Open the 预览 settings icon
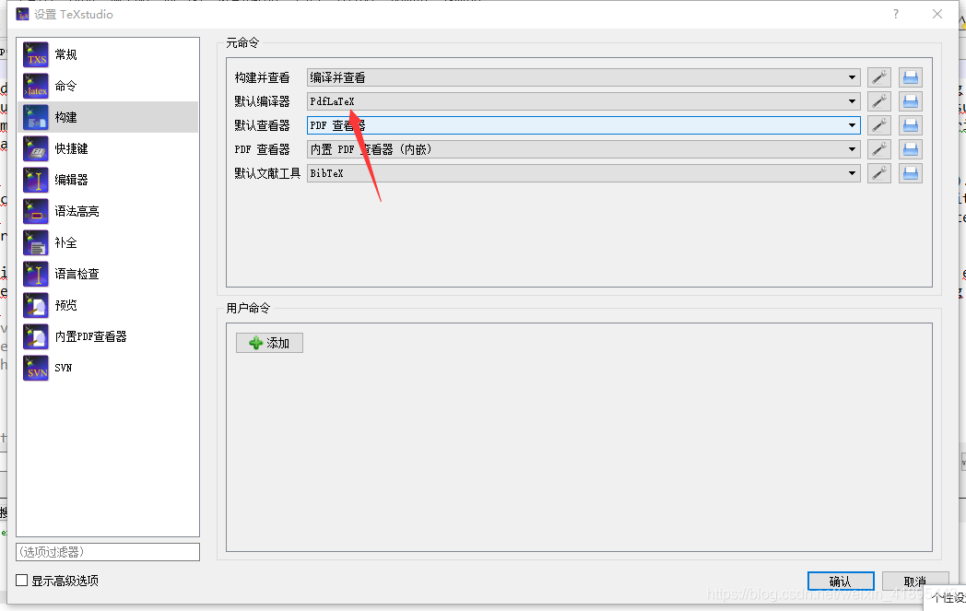 36,306
